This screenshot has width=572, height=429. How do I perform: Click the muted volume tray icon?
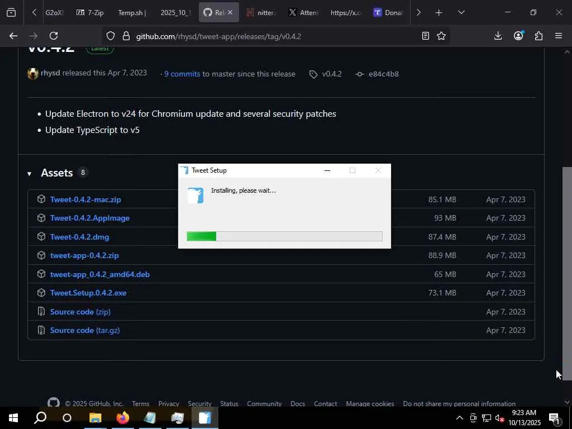coord(499,418)
